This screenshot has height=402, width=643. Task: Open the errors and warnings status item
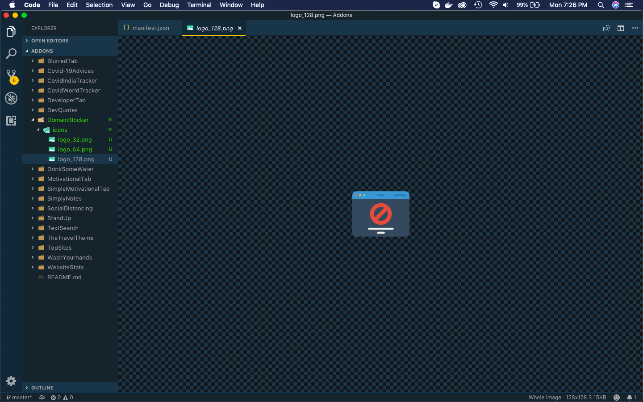(62, 398)
